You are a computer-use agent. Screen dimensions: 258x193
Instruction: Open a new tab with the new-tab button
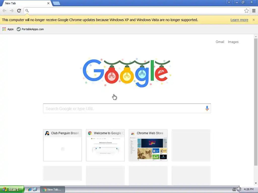pyautogui.click(x=56, y=3)
